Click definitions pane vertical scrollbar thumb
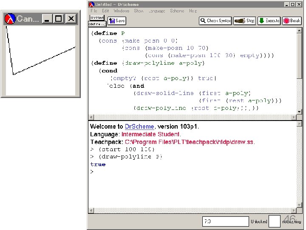The height and width of the screenshot is (230, 306). tap(299, 56)
